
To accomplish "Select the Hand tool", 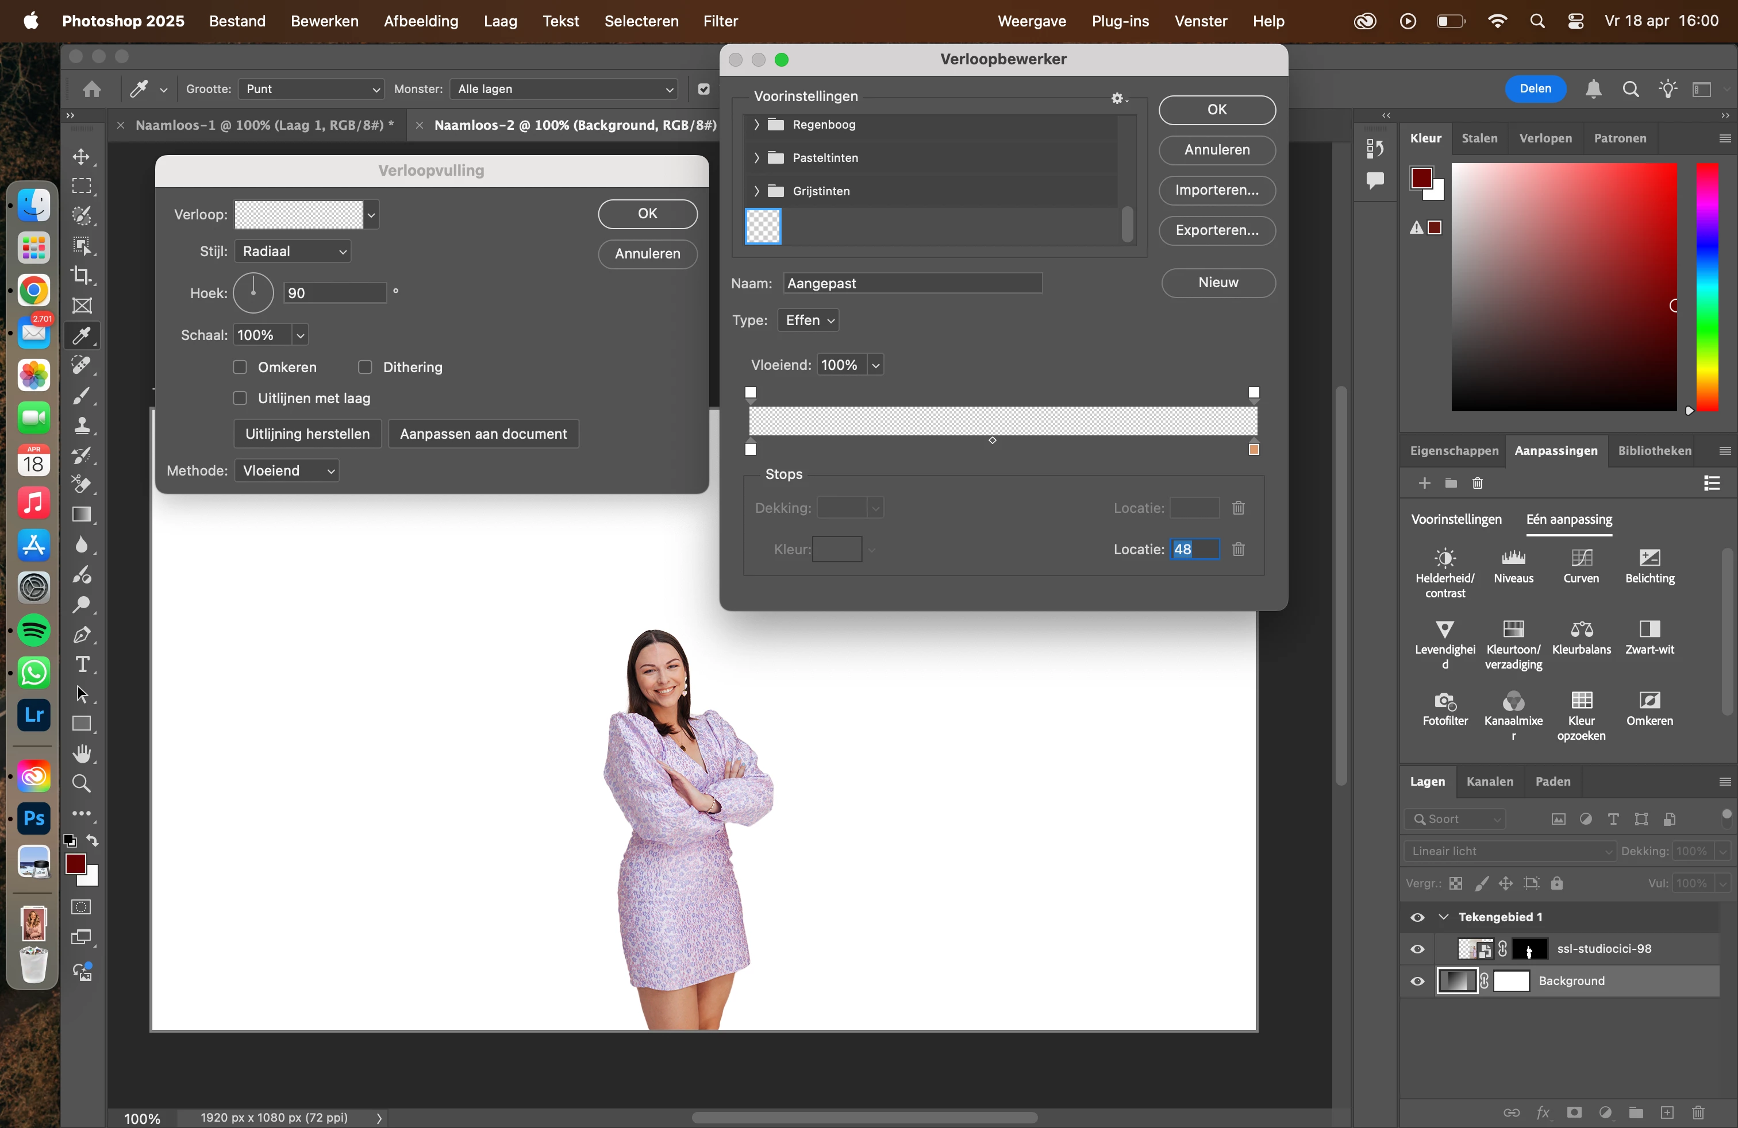I will [82, 754].
